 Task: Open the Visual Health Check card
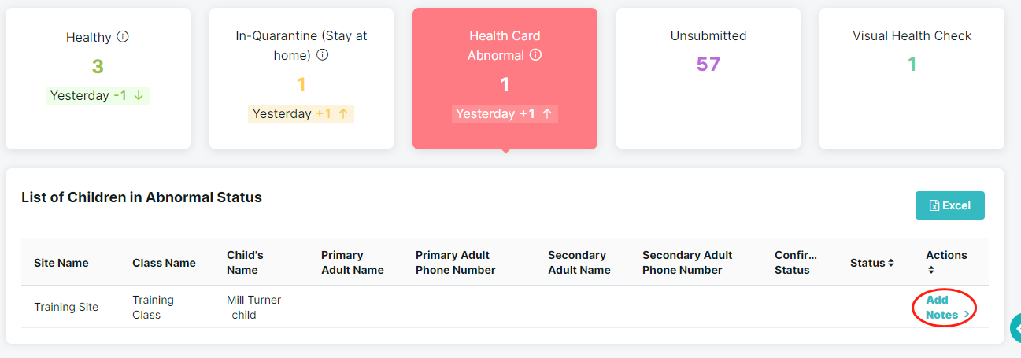pos(912,79)
